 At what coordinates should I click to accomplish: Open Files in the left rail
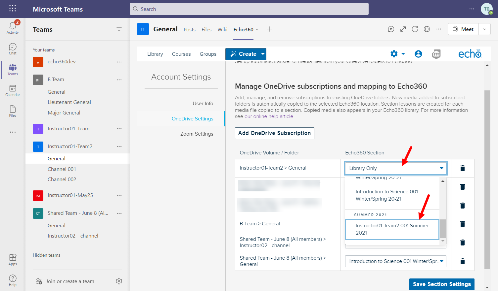tap(13, 111)
